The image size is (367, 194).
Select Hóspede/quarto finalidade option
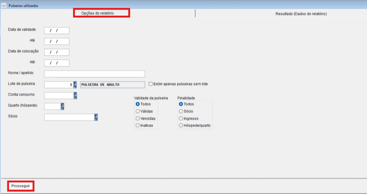(181, 125)
